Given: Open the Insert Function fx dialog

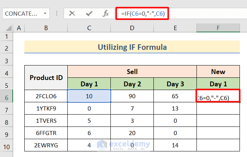Looking at the screenshot, I should pos(106,14).
